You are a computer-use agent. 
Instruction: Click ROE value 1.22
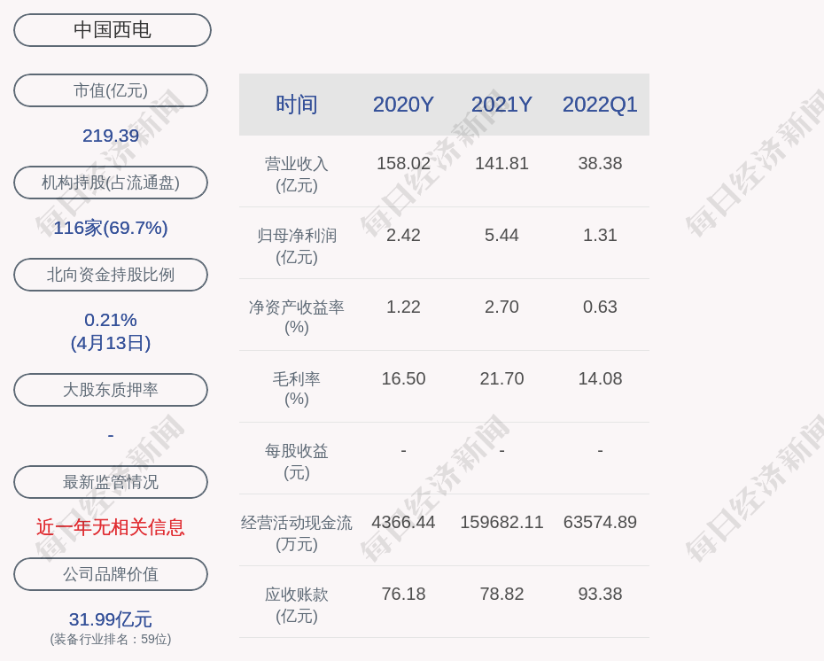[404, 307]
